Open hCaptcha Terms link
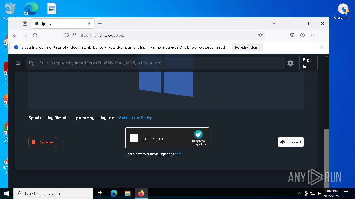Image resolution: width=355 pixels, height=199 pixels. coord(203,144)
